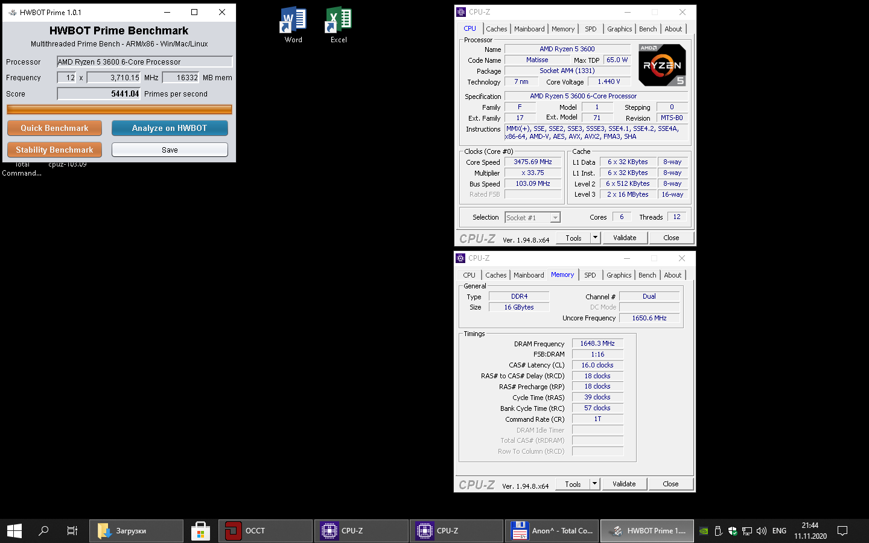Click the orange benchmark progress bar
Viewport: 869px width, 543px height.
[119, 109]
